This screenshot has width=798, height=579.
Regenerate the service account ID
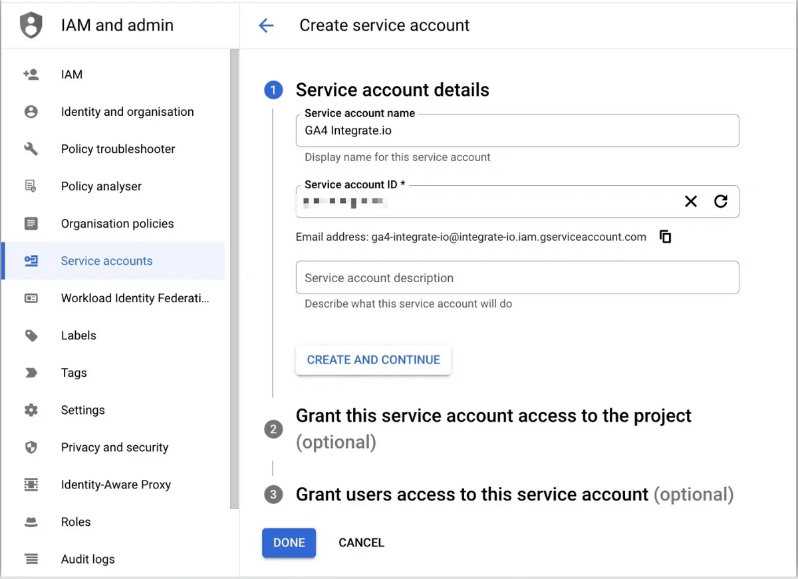tap(721, 201)
